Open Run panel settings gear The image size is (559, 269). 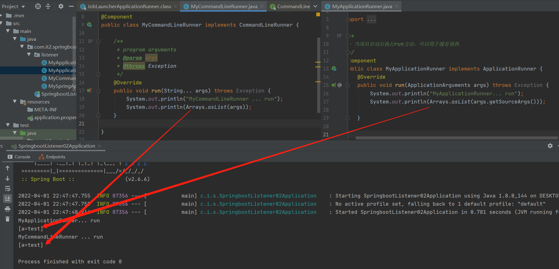click(x=550, y=146)
